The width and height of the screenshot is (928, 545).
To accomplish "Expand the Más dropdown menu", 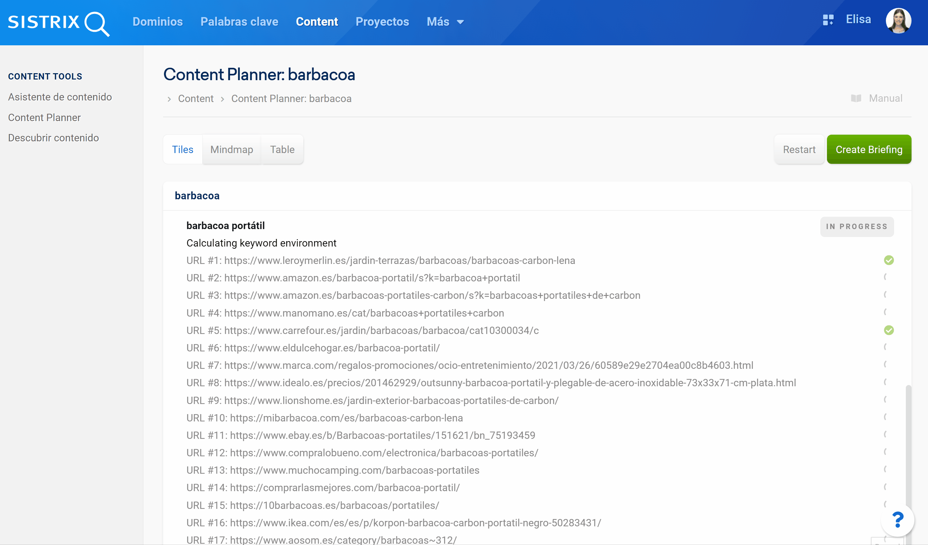I will [x=445, y=22].
